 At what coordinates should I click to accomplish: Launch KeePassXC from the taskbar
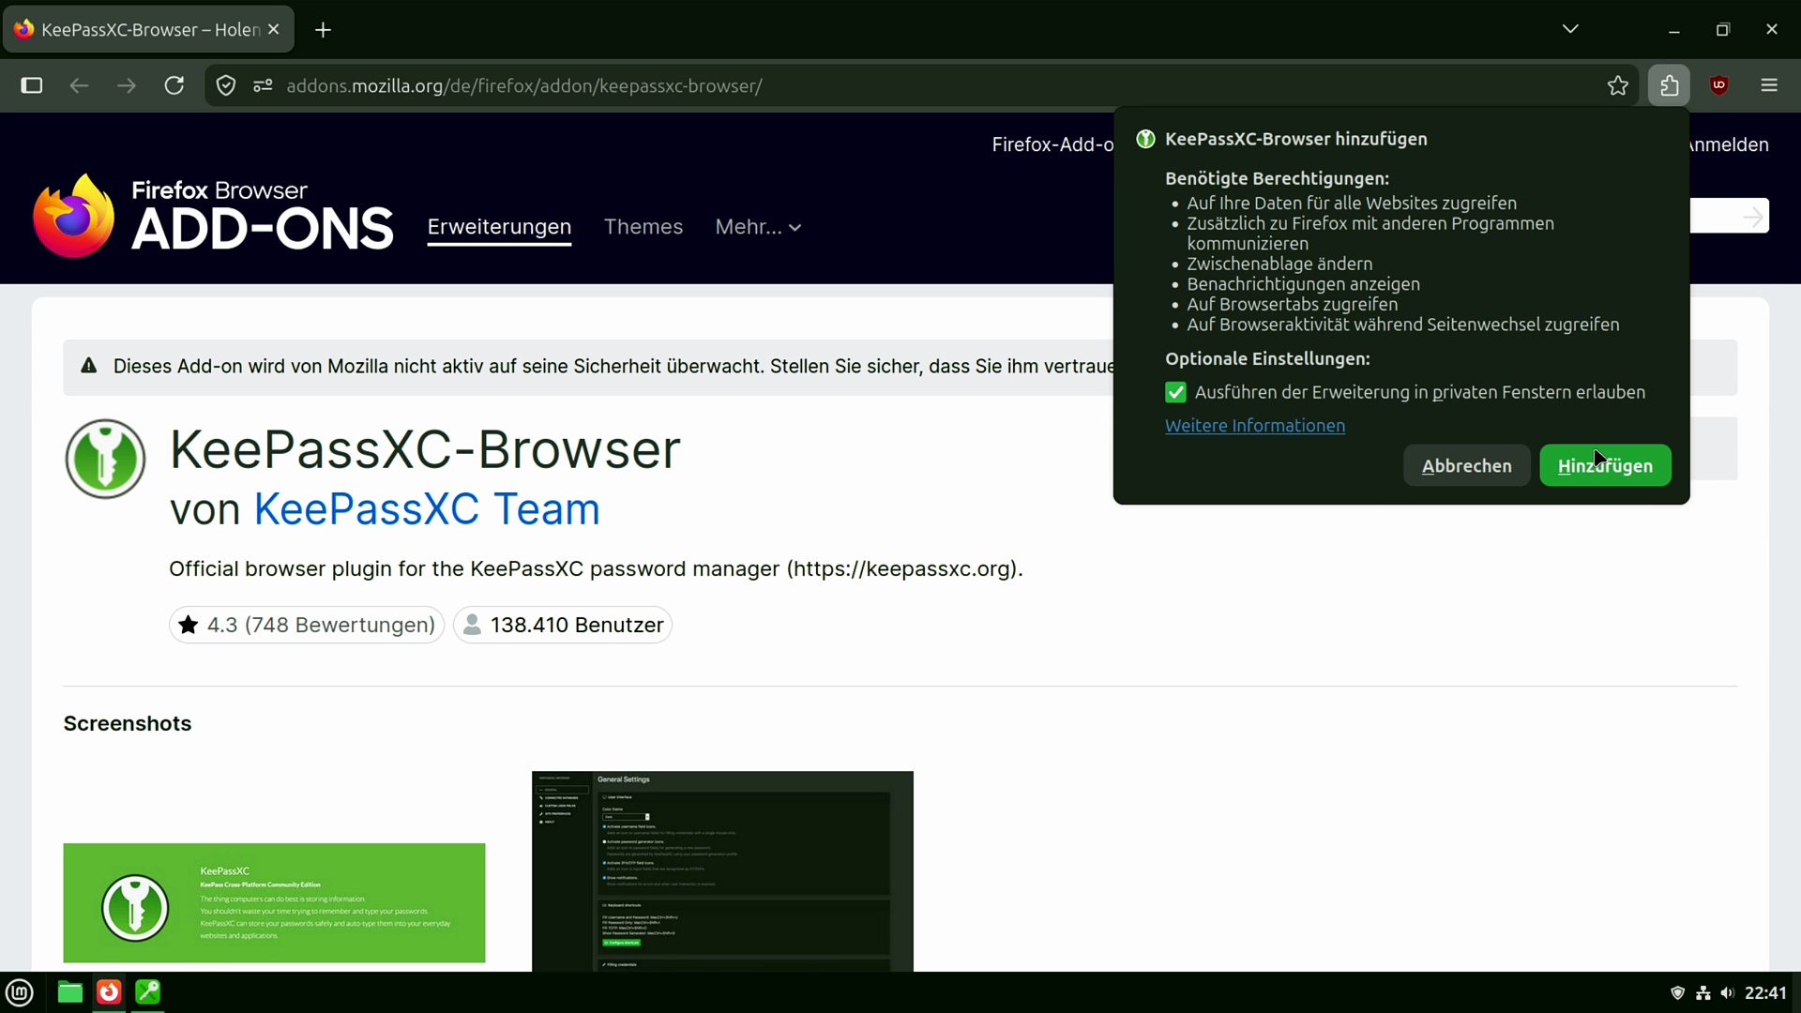[148, 992]
